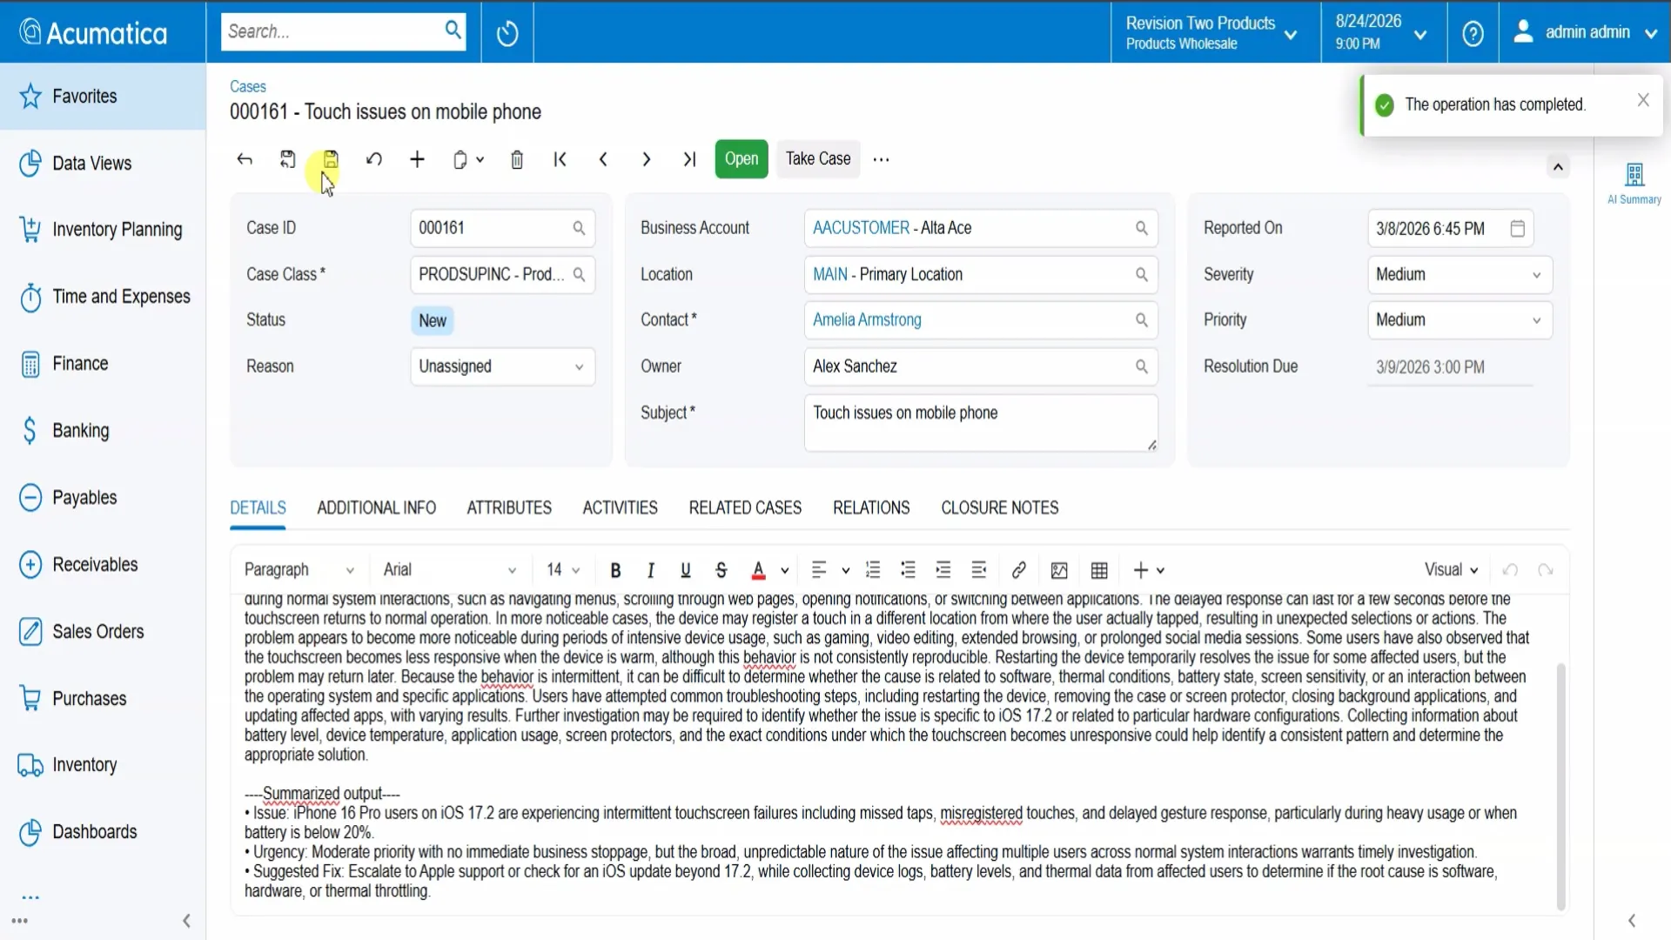The image size is (1671, 940).
Task: Click the Search input field
Action: tap(331, 31)
